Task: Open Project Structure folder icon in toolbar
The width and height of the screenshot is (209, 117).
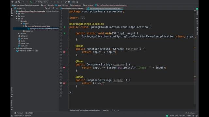Action: pos(69,2)
